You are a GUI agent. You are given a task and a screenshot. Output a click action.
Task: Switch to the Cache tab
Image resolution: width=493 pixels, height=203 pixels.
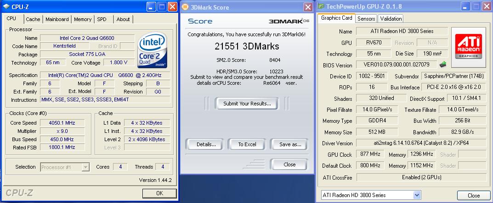(x=33, y=19)
